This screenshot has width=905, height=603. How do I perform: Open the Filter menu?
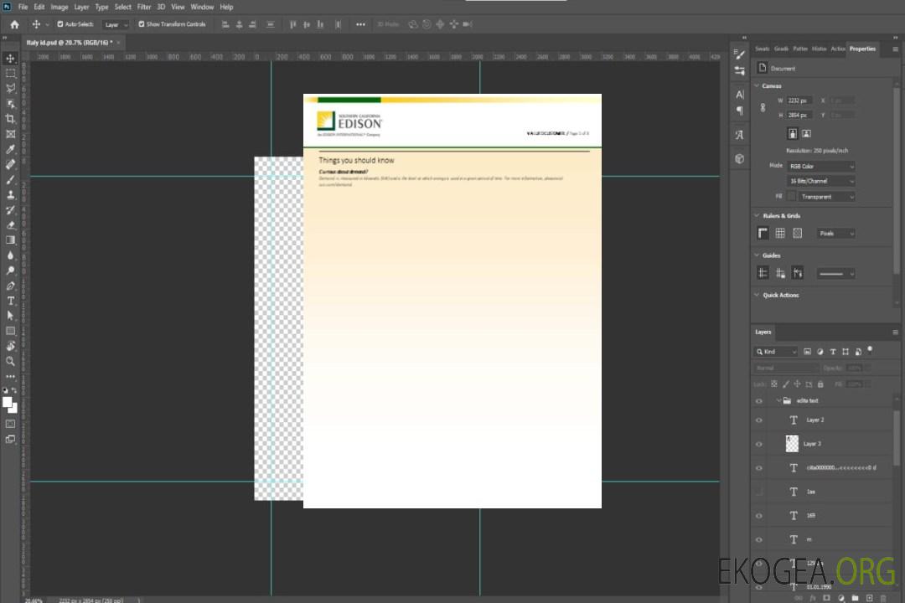click(x=144, y=7)
